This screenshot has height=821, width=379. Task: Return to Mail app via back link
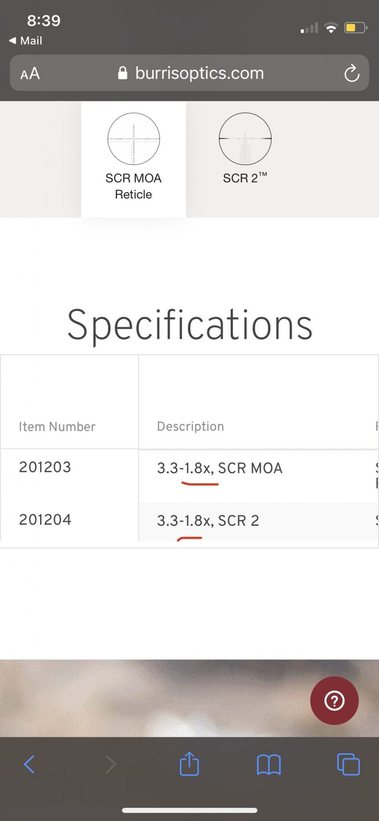26,40
